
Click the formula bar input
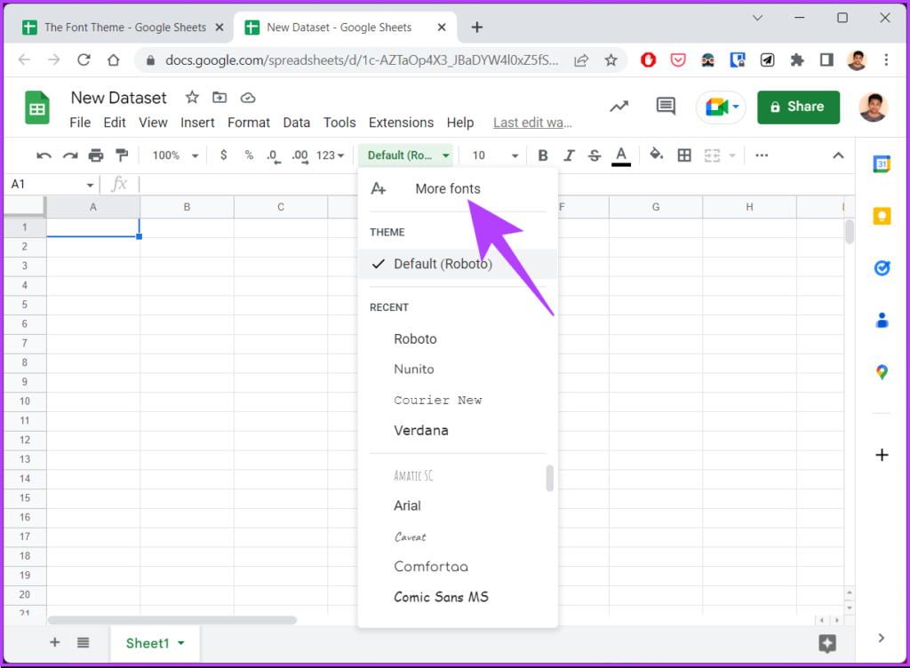[496, 185]
